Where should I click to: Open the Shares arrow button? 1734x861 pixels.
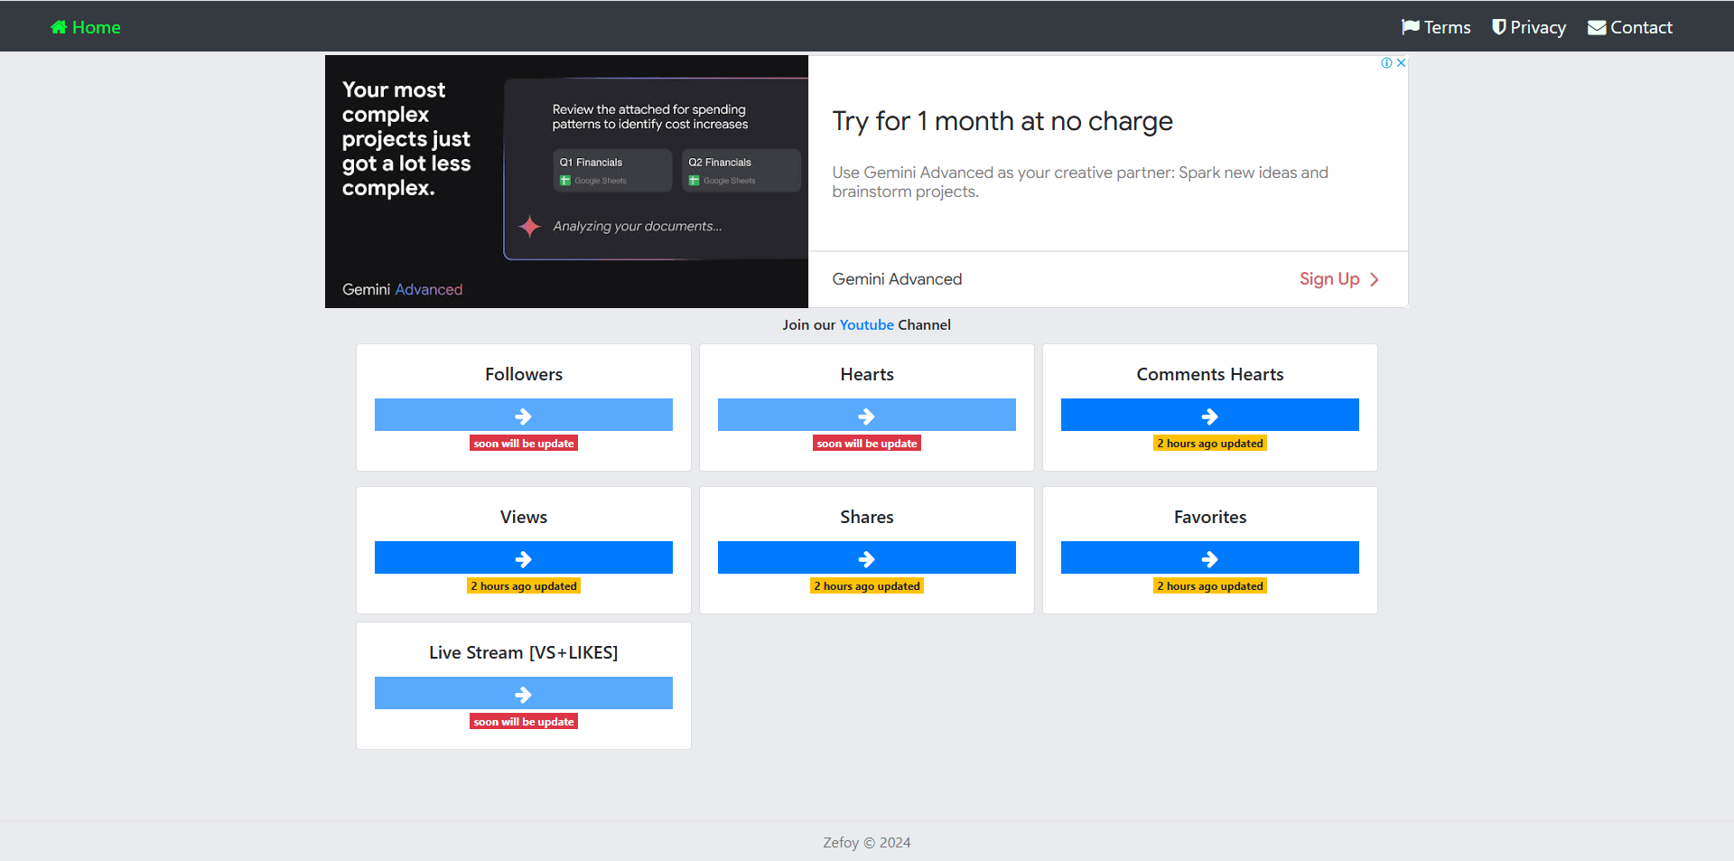(x=866, y=558)
